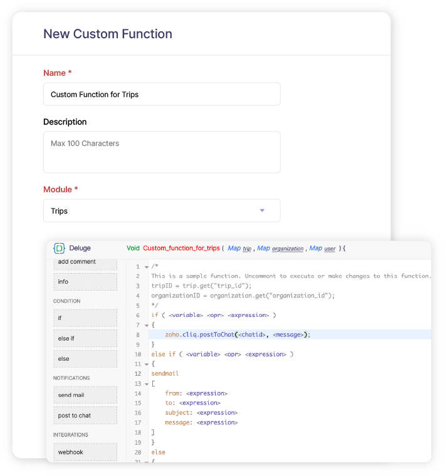Click the 'NOTIFICATIONS' section heading
Viewport: 445px width, 476px height.
[71, 378]
